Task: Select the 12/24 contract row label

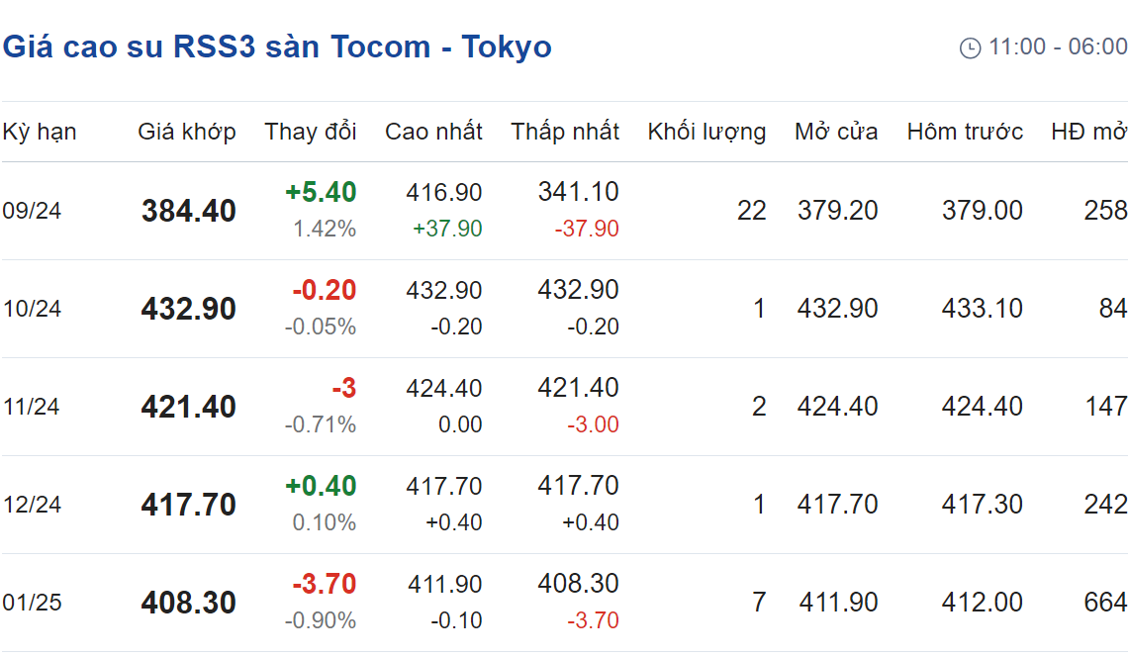Action: [x=32, y=505]
